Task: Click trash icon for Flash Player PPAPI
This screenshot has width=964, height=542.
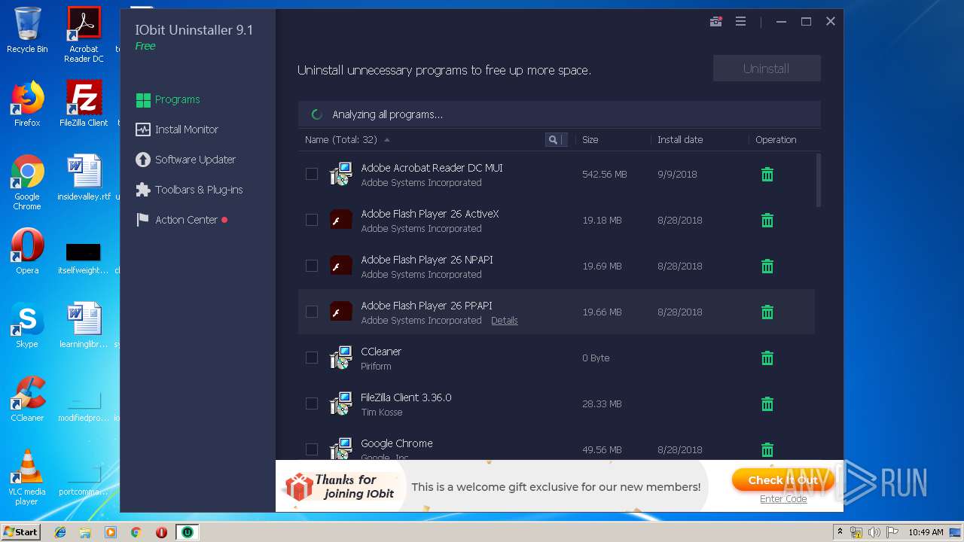Action: [x=767, y=312]
